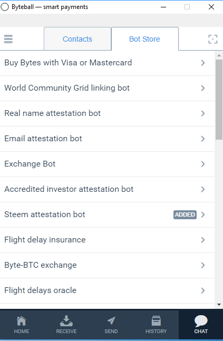Screen dimensions: 223x341
Task: Open the Receive screen icon
Action: [66, 321]
